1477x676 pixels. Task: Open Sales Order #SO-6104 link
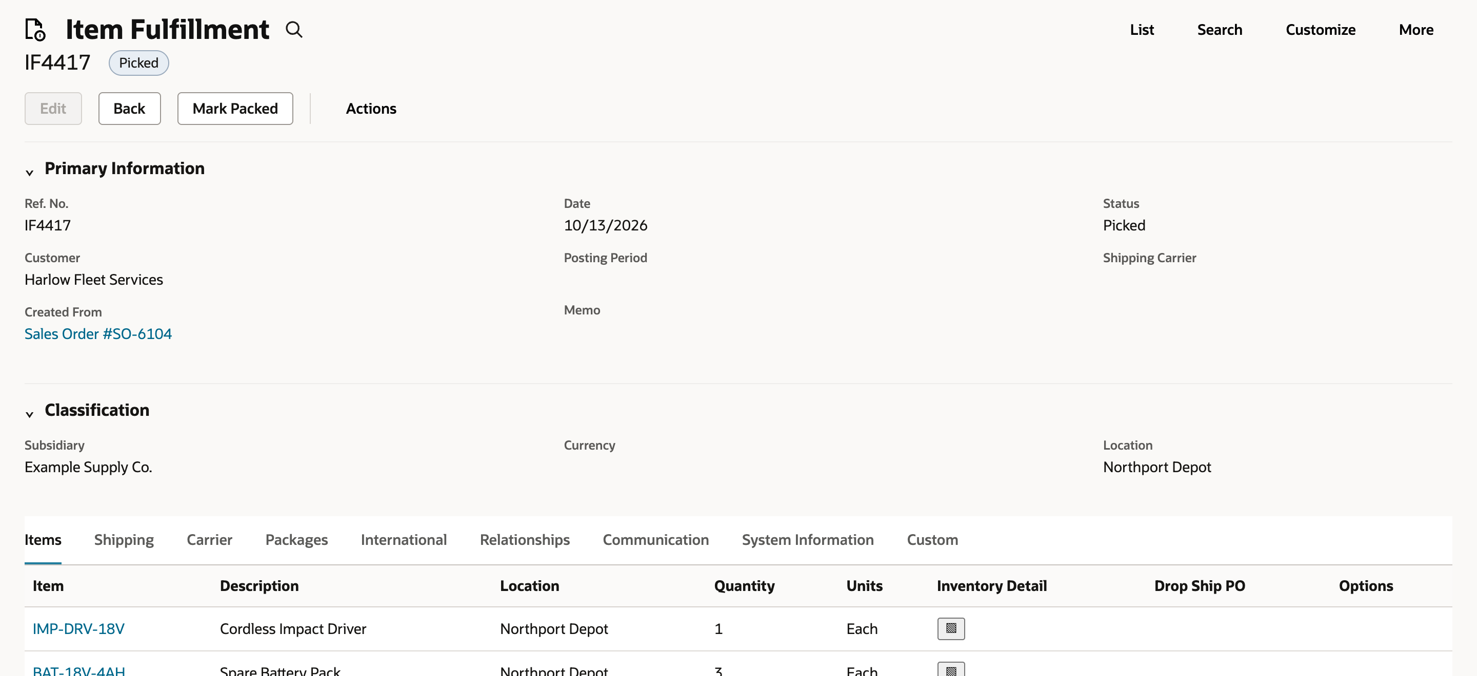[98, 334]
